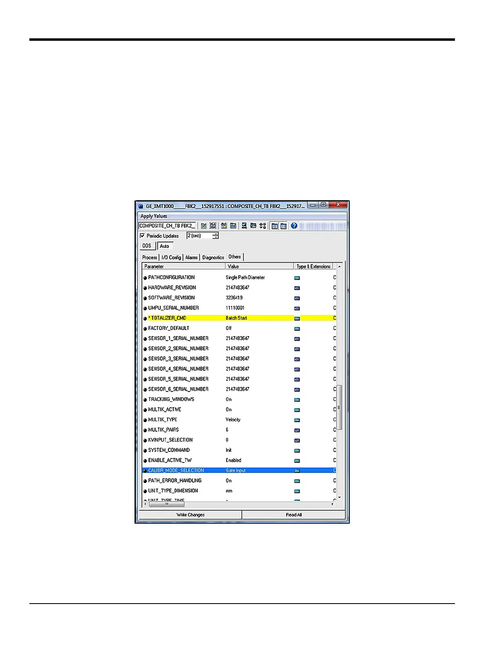Click the monitor with checkmark toolbar icon

(x=244, y=226)
